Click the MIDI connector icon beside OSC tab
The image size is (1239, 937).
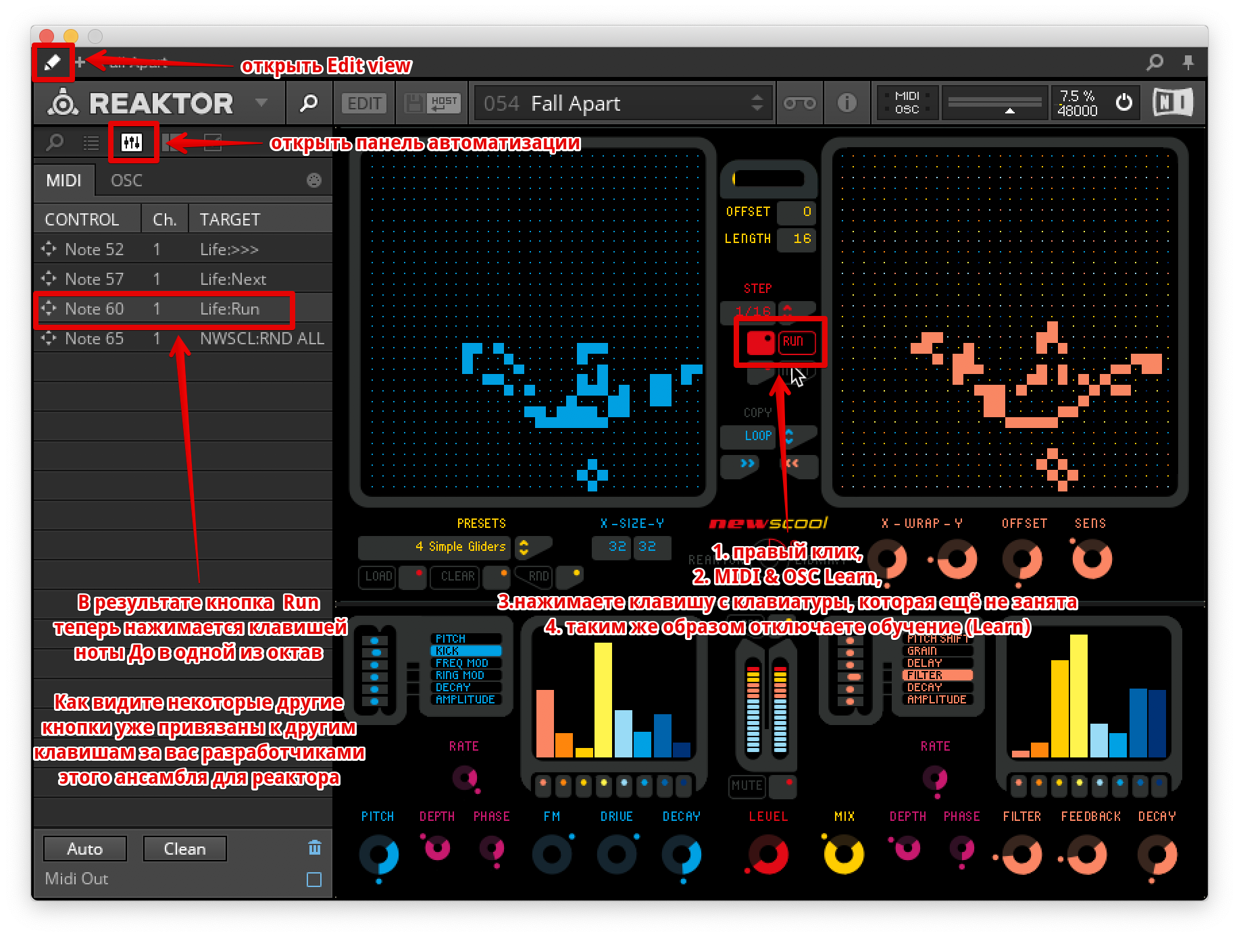coord(313,180)
